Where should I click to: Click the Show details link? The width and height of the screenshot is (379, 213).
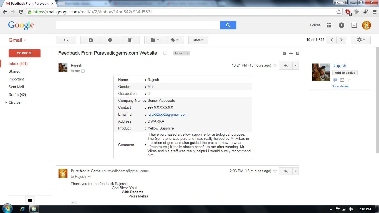point(340,86)
